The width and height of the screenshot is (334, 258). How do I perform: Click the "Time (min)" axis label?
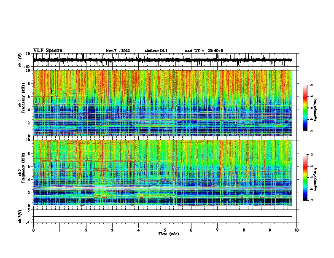click(x=169, y=234)
